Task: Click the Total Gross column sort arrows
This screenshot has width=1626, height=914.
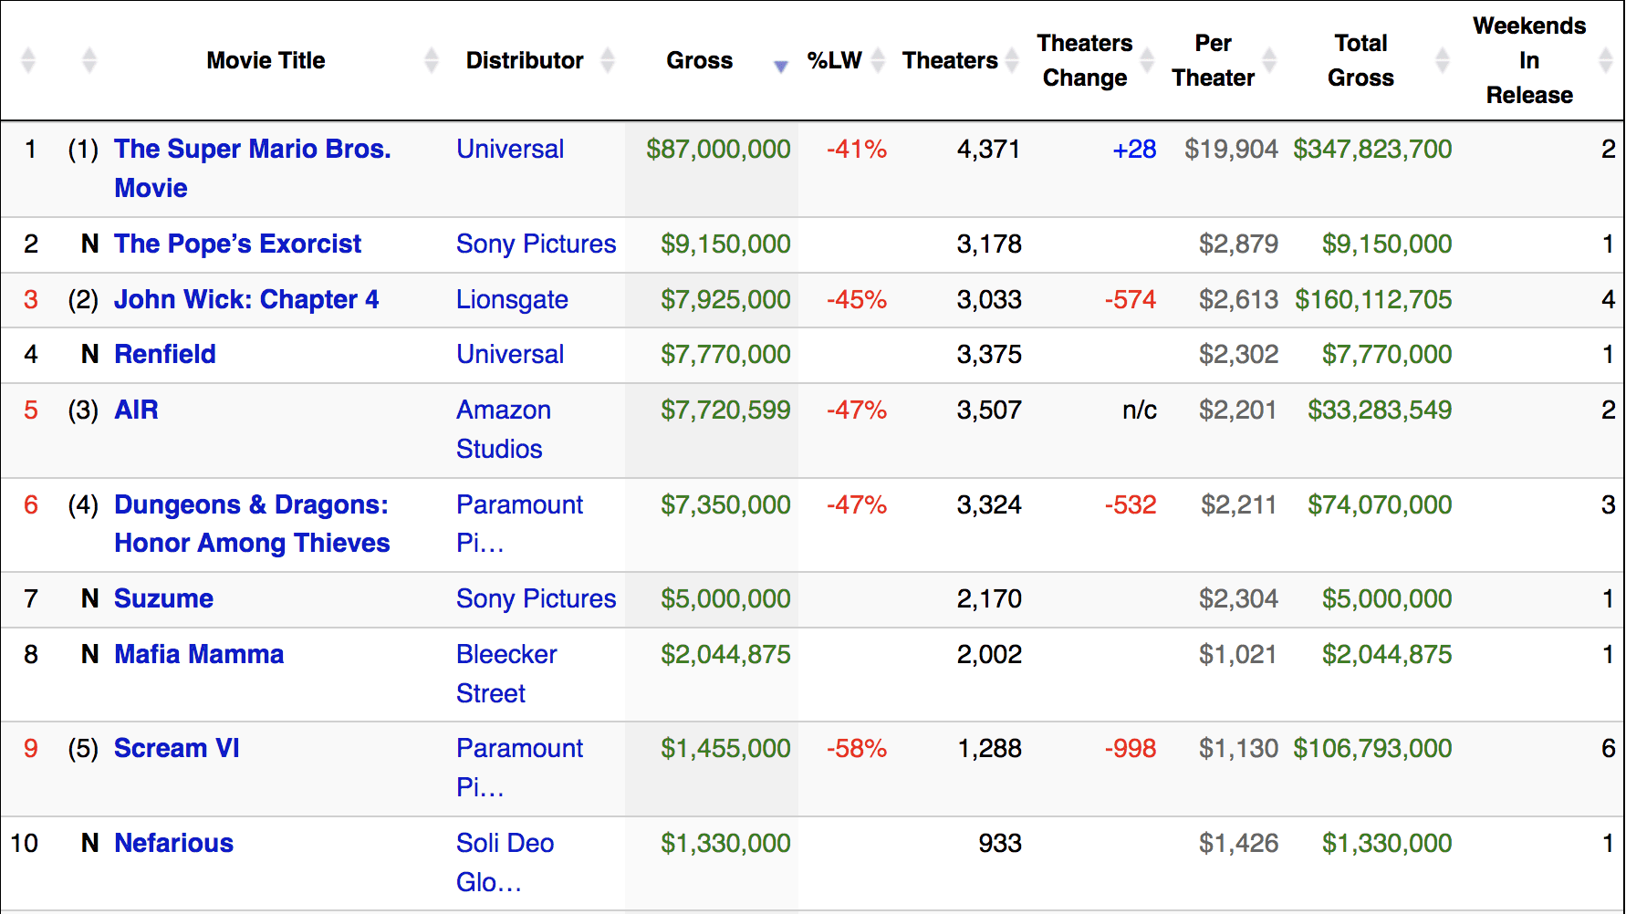Action: point(1443,60)
